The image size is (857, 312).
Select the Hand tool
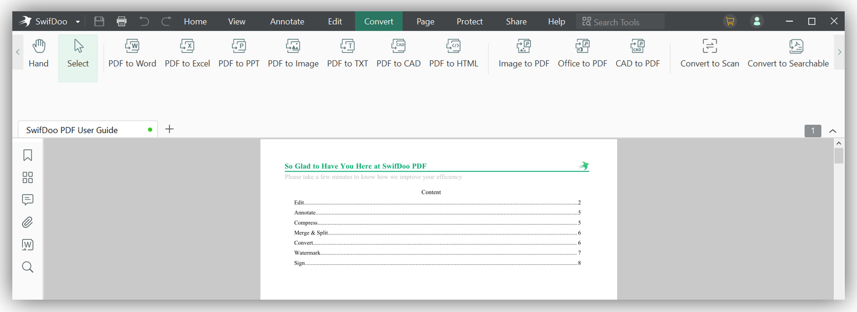(x=38, y=53)
